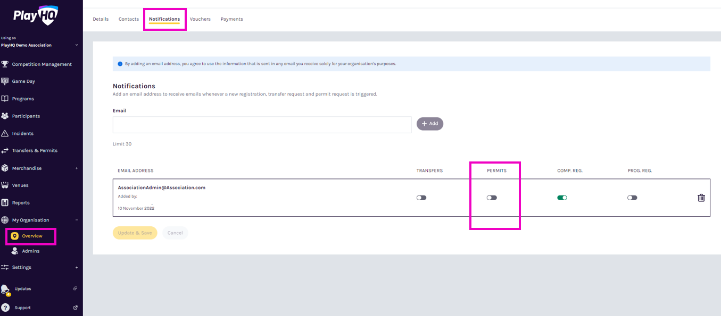
Task: Click the Cancel button
Action: (x=175, y=233)
